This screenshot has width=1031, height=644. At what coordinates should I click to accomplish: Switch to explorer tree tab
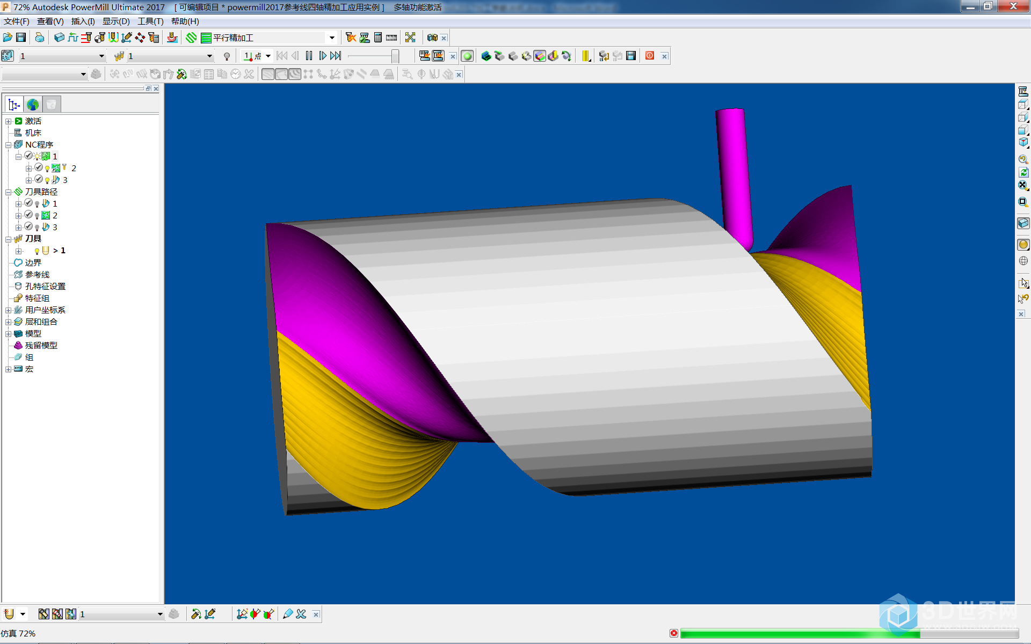pos(14,104)
